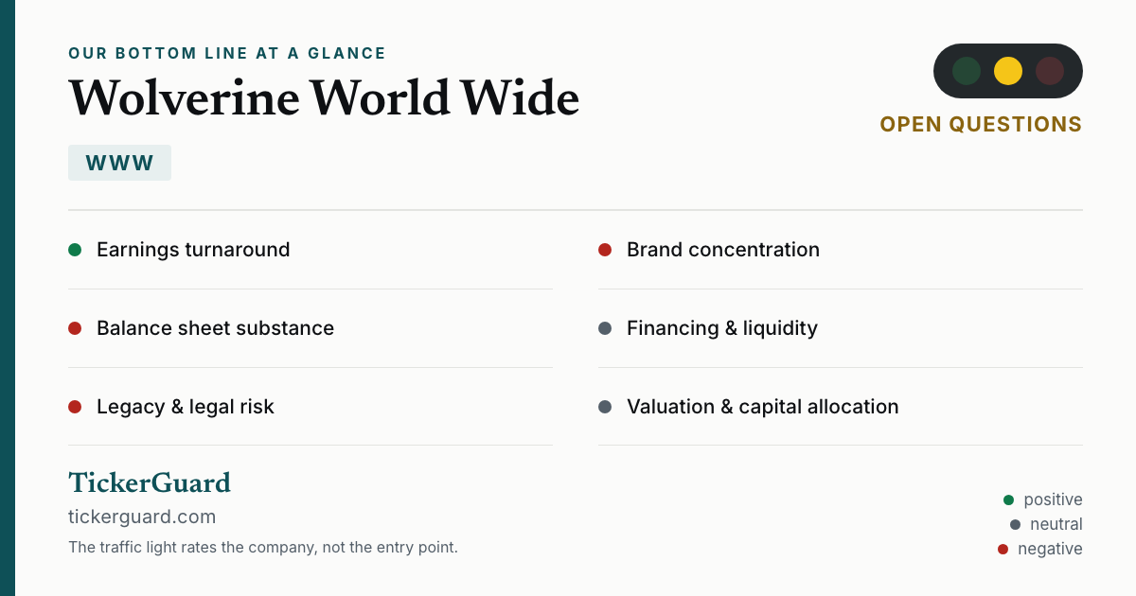Click the gray dot beside Valuation & capital allocation
Viewport: 1136px width, 596px height.
tap(605, 407)
